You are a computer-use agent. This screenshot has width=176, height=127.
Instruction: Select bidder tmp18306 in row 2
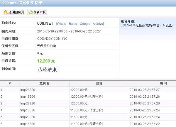27,96
